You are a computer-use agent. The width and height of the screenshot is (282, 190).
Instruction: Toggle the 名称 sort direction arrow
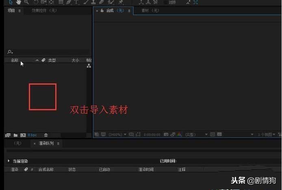click(37, 60)
